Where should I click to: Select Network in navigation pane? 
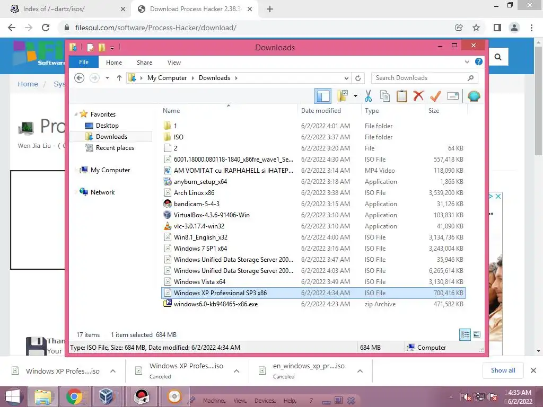pyautogui.click(x=102, y=192)
